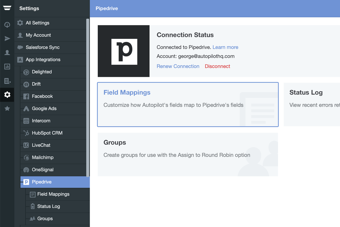Click the Settings sidebar heading
This screenshot has height=227, width=340.
[x=29, y=9]
